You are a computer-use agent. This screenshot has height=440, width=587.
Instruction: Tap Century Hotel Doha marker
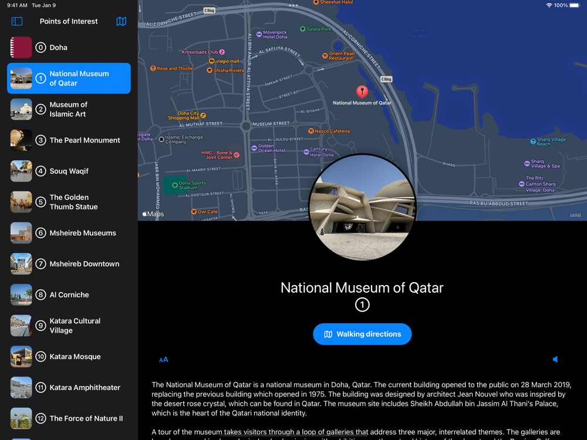tap(306, 152)
